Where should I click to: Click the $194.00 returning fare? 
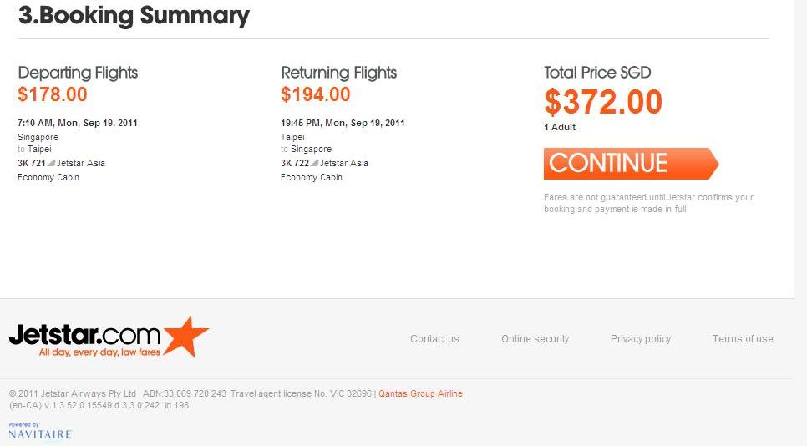click(x=316, y=94)
